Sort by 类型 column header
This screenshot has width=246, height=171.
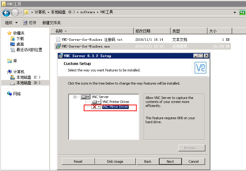point(189,31)
